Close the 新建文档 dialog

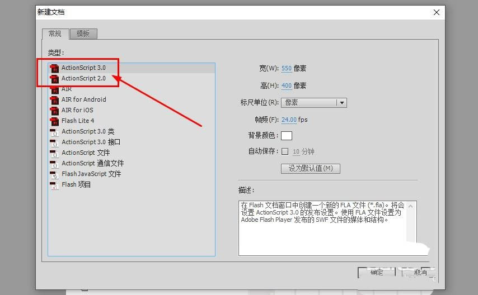pyautogui.click(x=437, y=12)
